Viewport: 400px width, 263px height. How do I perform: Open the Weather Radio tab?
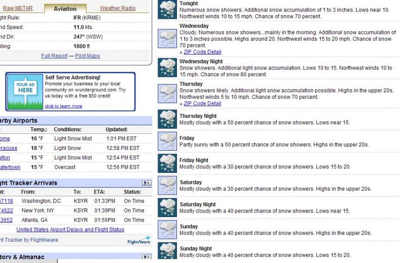[118, 8]
